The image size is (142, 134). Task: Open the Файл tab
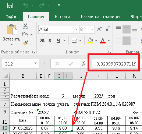(11, 17)
